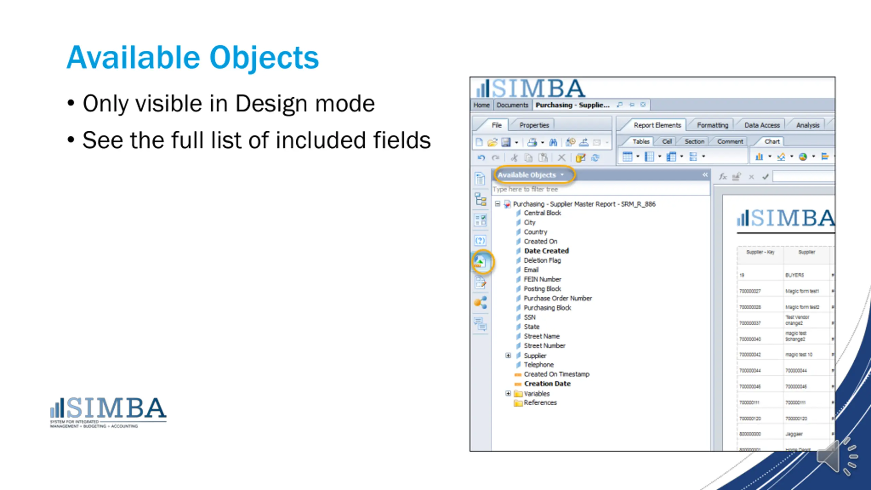871x490 pixels.
Task: Open the comments side panel icon
Action: [x=480, y=324]
